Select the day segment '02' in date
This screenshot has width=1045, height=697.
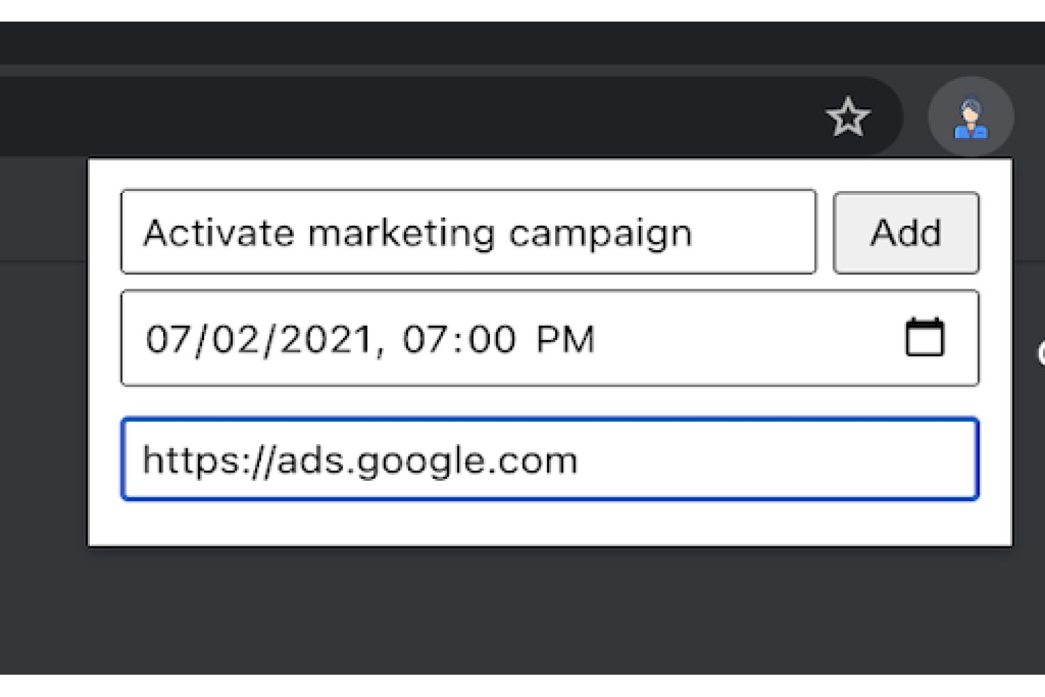click(235, 340)
